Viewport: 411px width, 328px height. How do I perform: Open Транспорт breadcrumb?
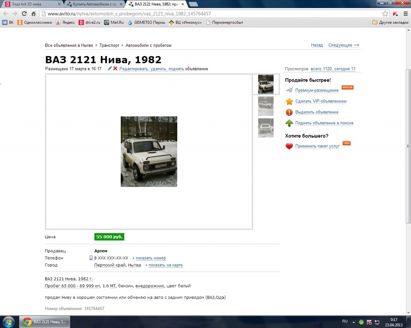click(109, 45)
